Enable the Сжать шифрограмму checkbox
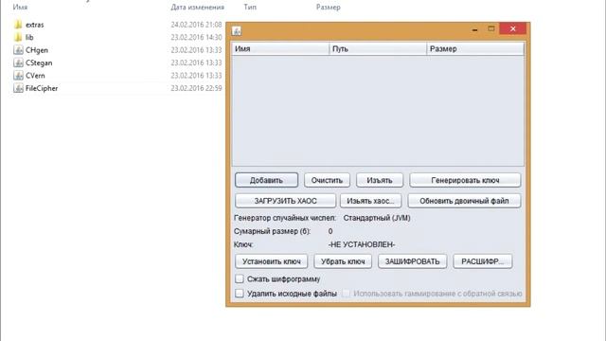 point(240,278)
